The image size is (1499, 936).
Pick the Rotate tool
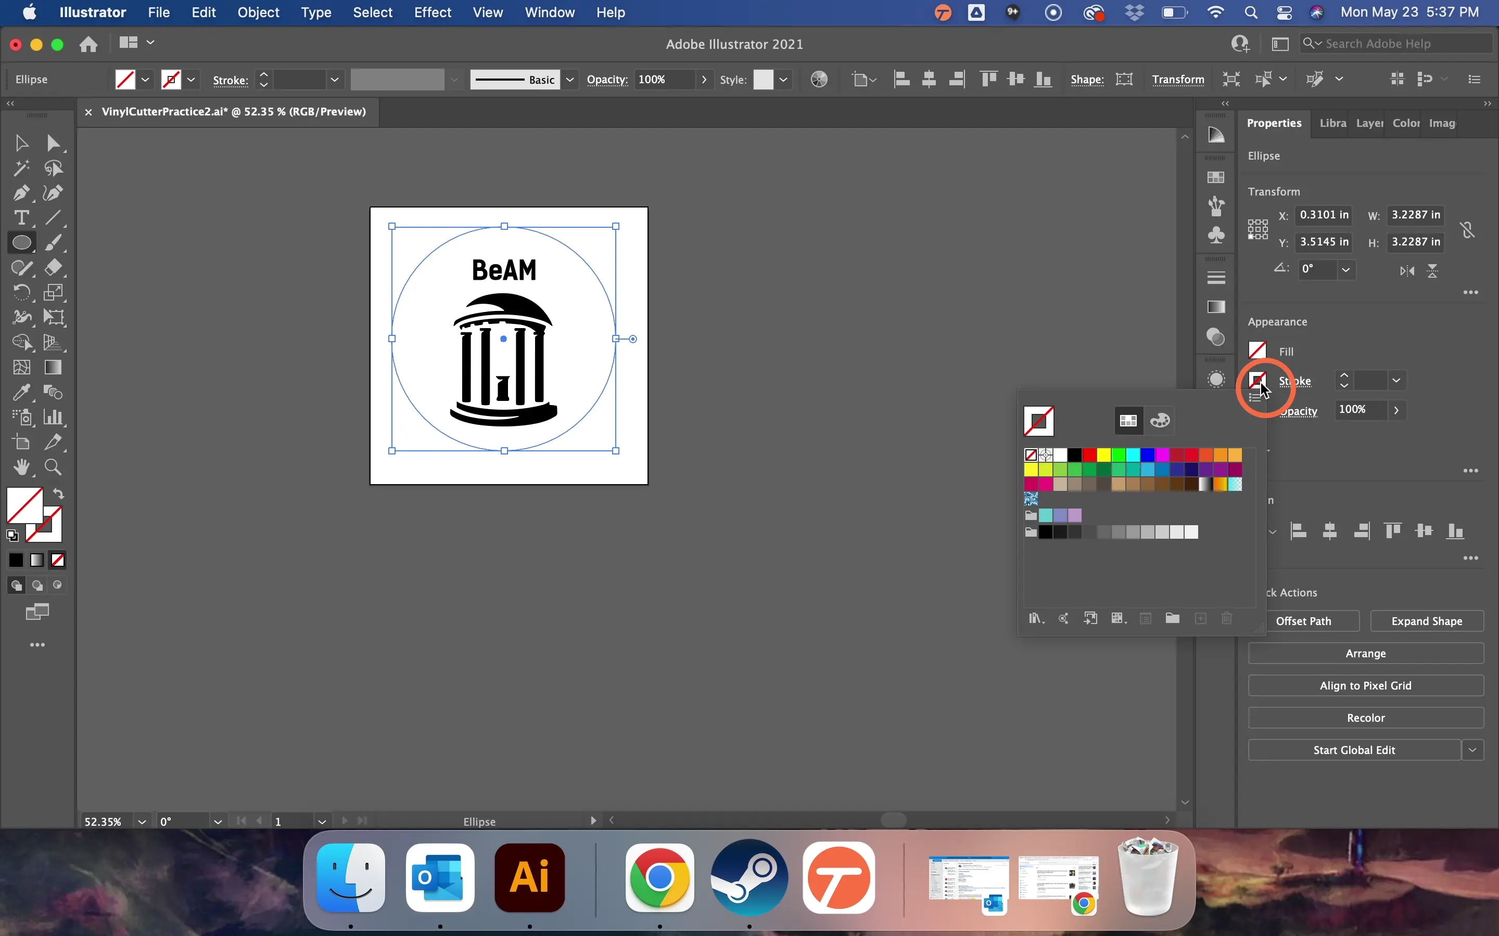(x=21, y=292)
